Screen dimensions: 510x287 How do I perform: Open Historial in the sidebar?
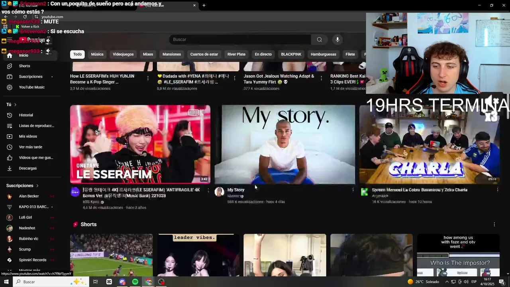pos(31,115)
